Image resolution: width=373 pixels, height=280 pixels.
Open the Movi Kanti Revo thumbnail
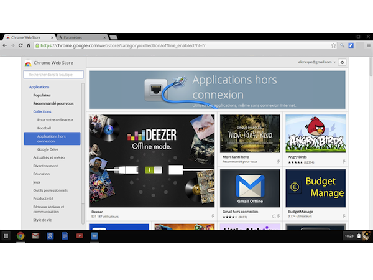250,134
